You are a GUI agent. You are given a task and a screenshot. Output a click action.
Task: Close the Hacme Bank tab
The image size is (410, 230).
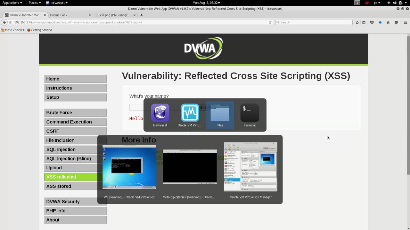(x=90, y=15)
